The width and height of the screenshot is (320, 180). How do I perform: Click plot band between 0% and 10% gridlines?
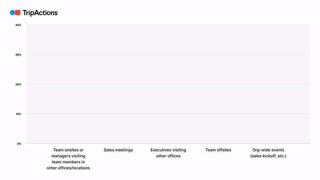[168, 128]
